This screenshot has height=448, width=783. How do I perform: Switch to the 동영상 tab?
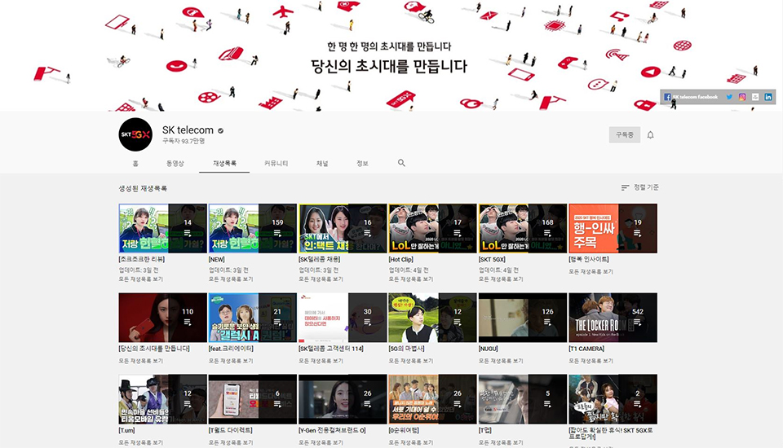point(175,164)
